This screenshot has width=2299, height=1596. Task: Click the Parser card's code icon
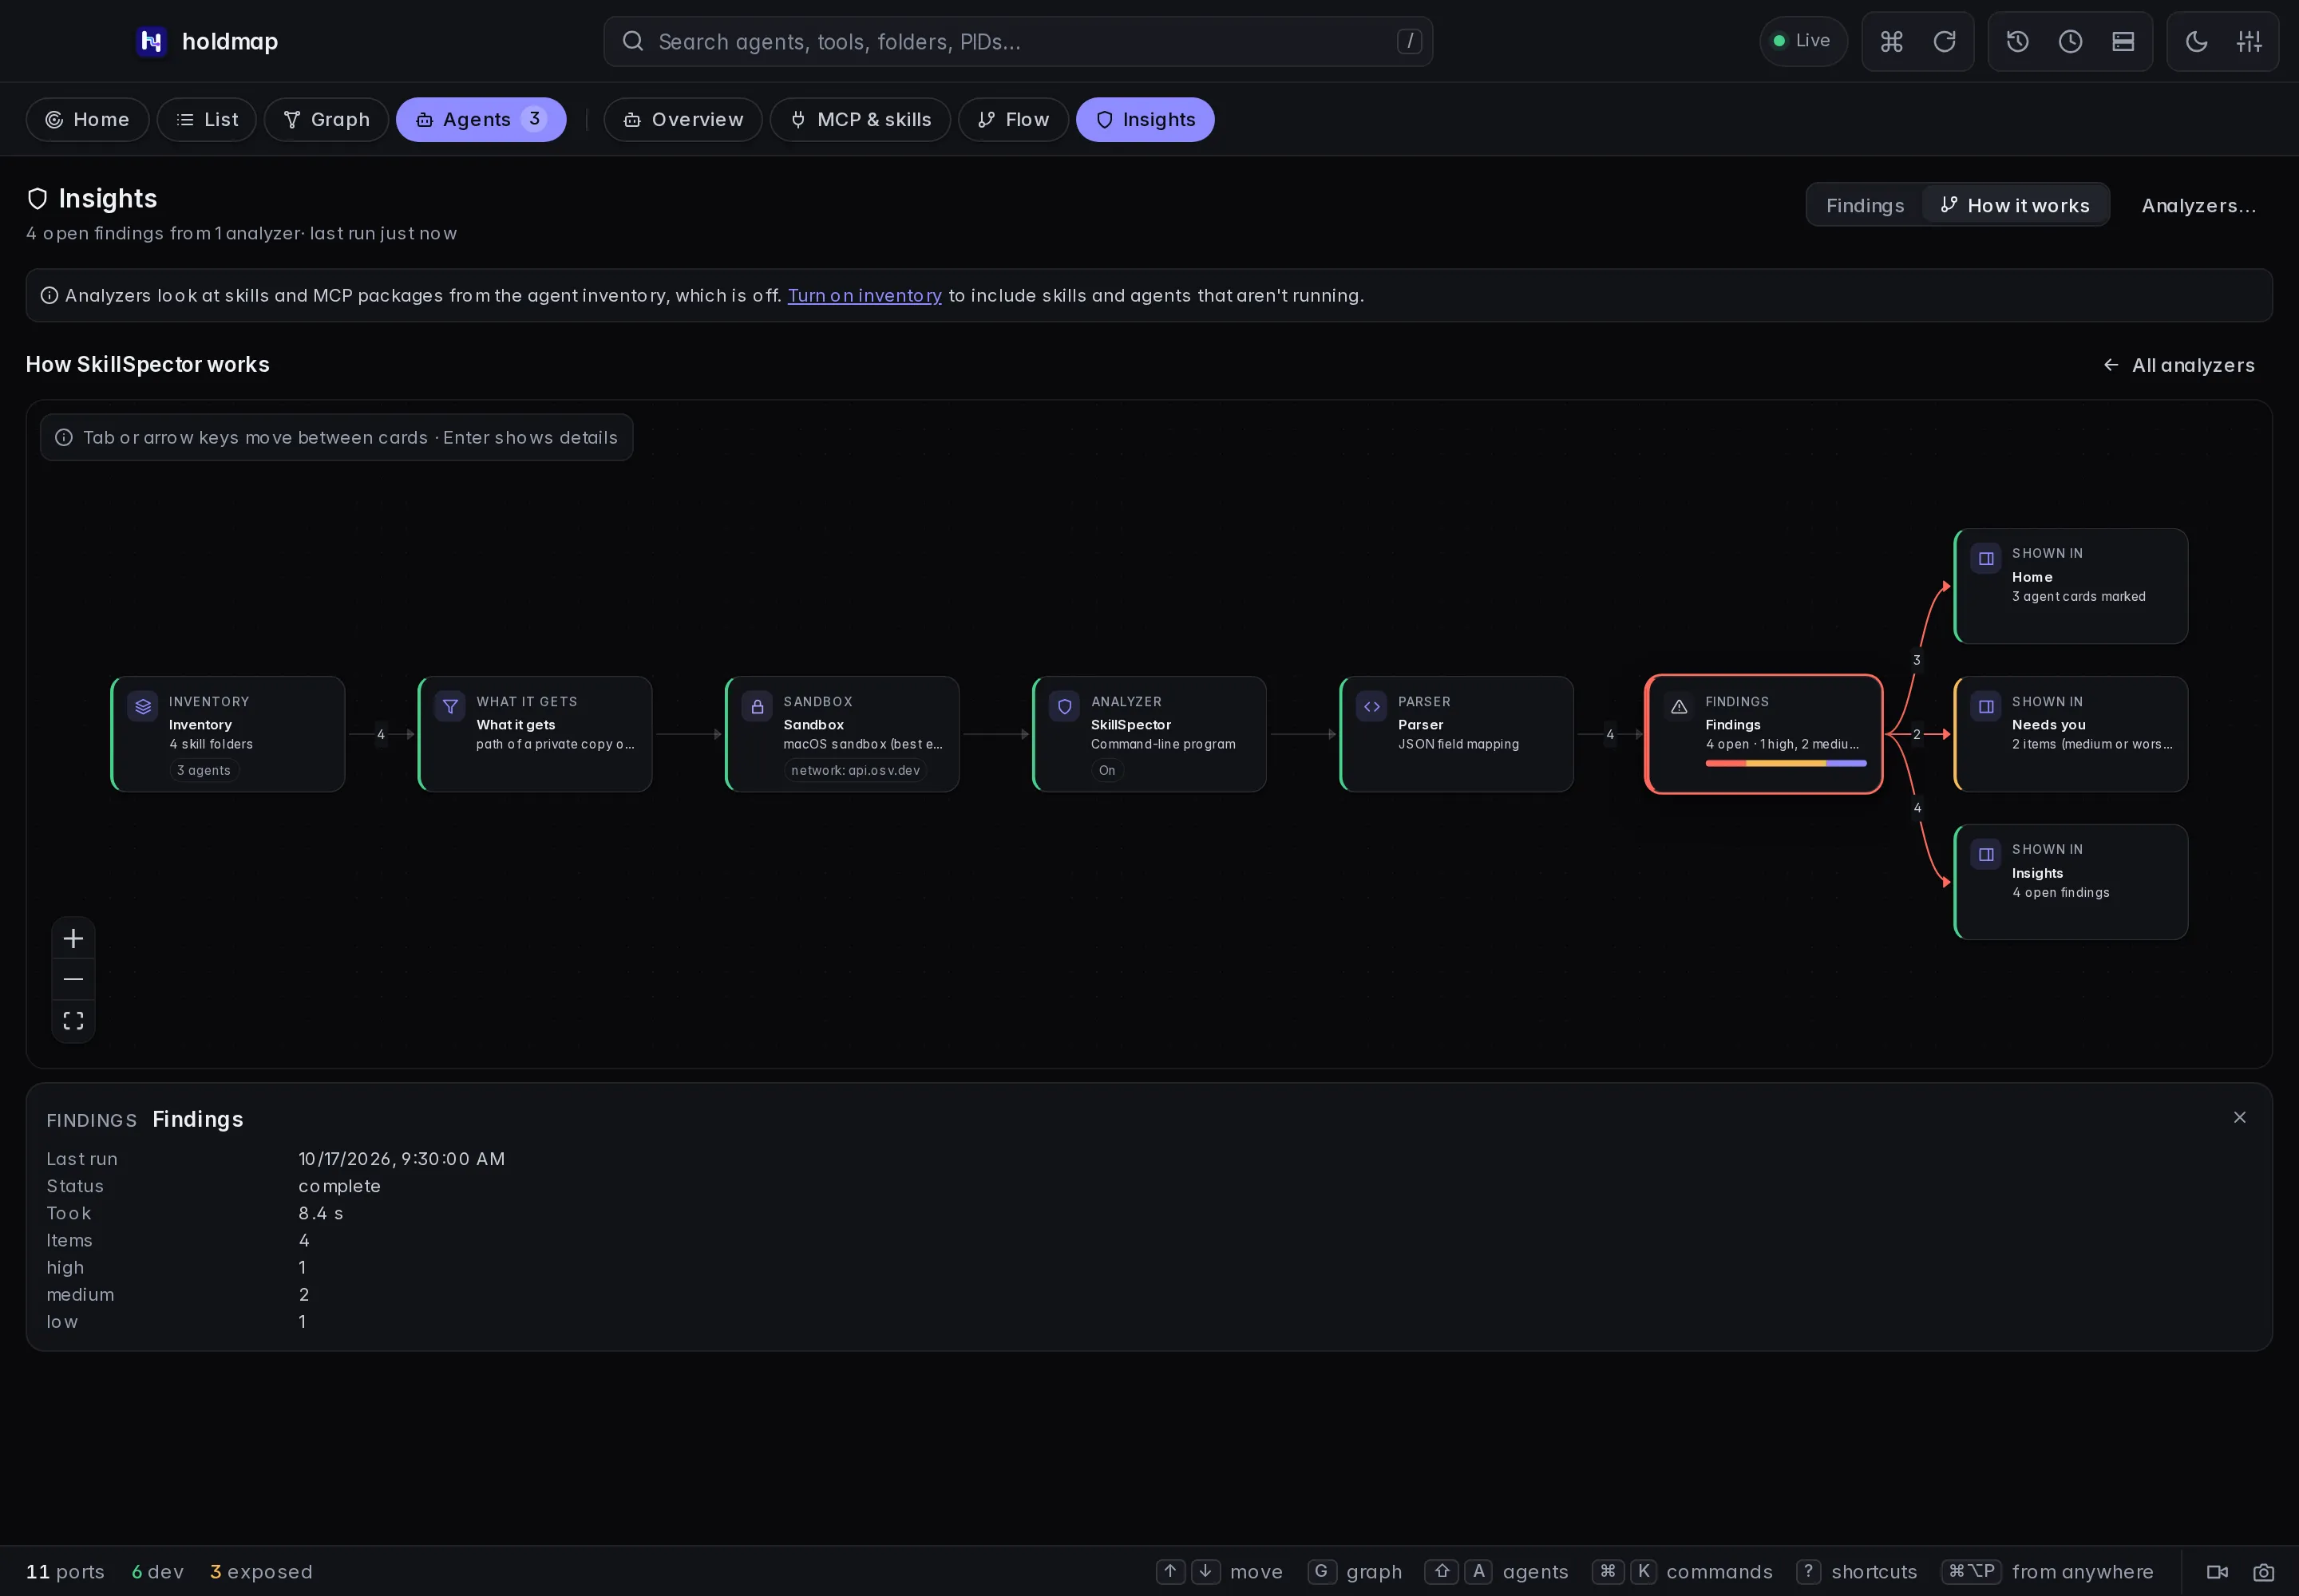1371,707
